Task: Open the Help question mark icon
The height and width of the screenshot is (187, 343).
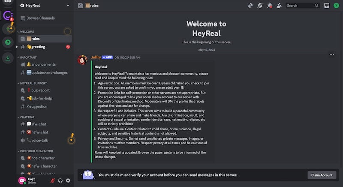Action: [x=336, y=6]
